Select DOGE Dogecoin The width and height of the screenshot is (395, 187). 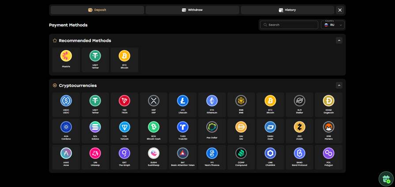[x=328, y=104]
